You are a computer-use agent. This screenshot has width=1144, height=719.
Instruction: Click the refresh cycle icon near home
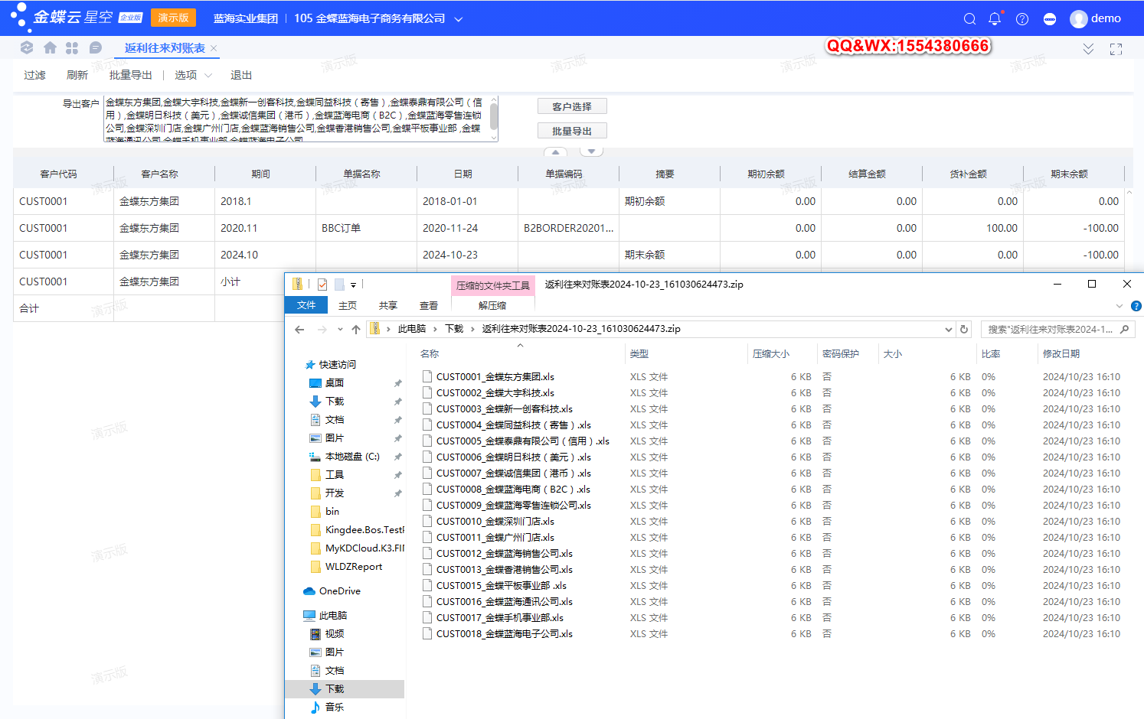click(27, 47)
